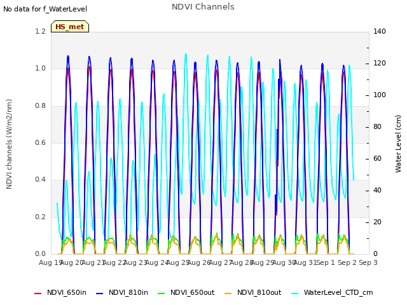Click the 40 tick on water level axis

tap(377, 191)
